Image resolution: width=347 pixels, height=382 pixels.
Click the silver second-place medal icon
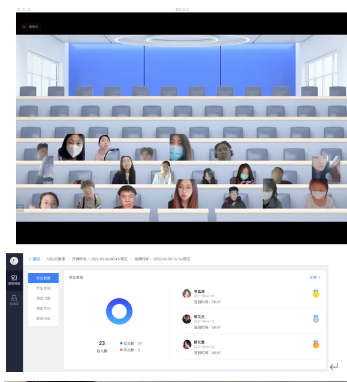316,319
